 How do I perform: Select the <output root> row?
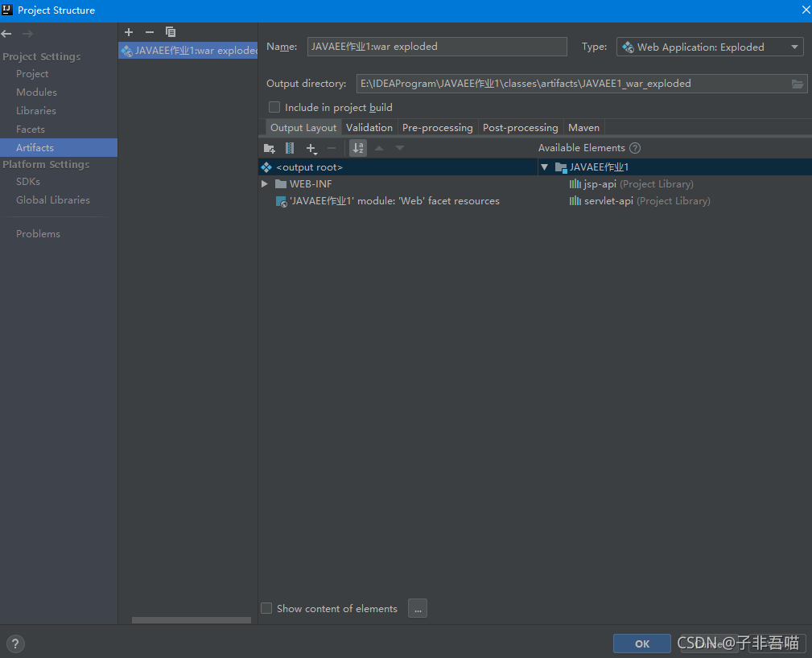pos(398,167)
